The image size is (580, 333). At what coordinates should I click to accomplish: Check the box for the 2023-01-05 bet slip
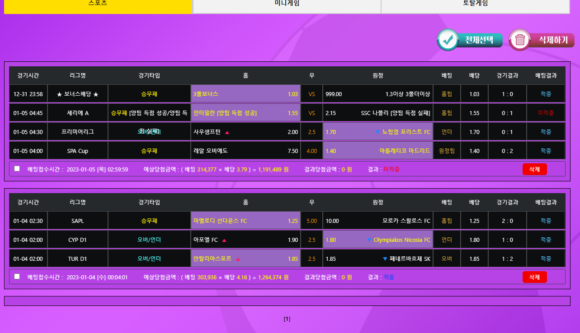click(x=17, y=169)
